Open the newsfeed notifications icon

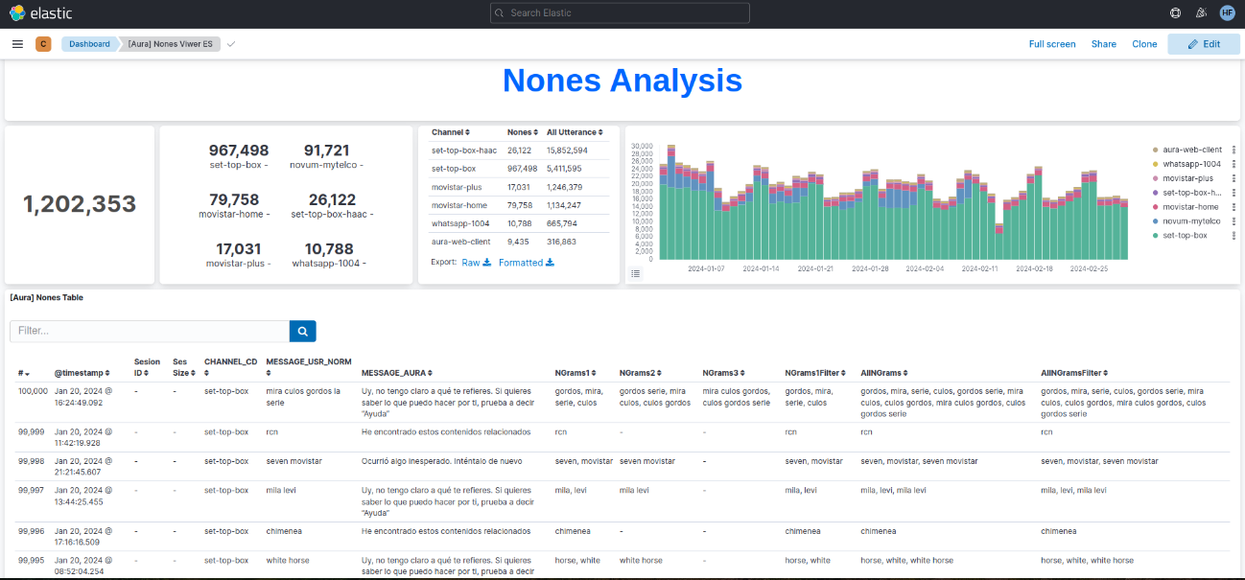click(x=1201, y=12)
